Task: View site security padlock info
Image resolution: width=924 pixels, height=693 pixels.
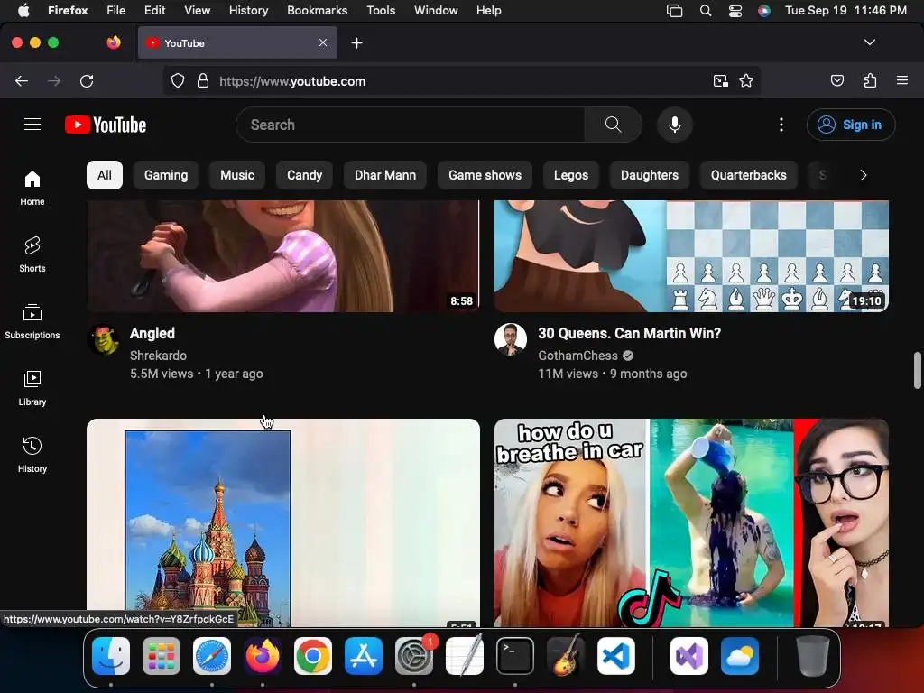Action: point(203,80)
